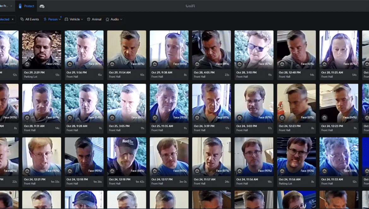
Task: Click face icon on Oct 28, 9:31 AM card
Action: click(27, 117)
